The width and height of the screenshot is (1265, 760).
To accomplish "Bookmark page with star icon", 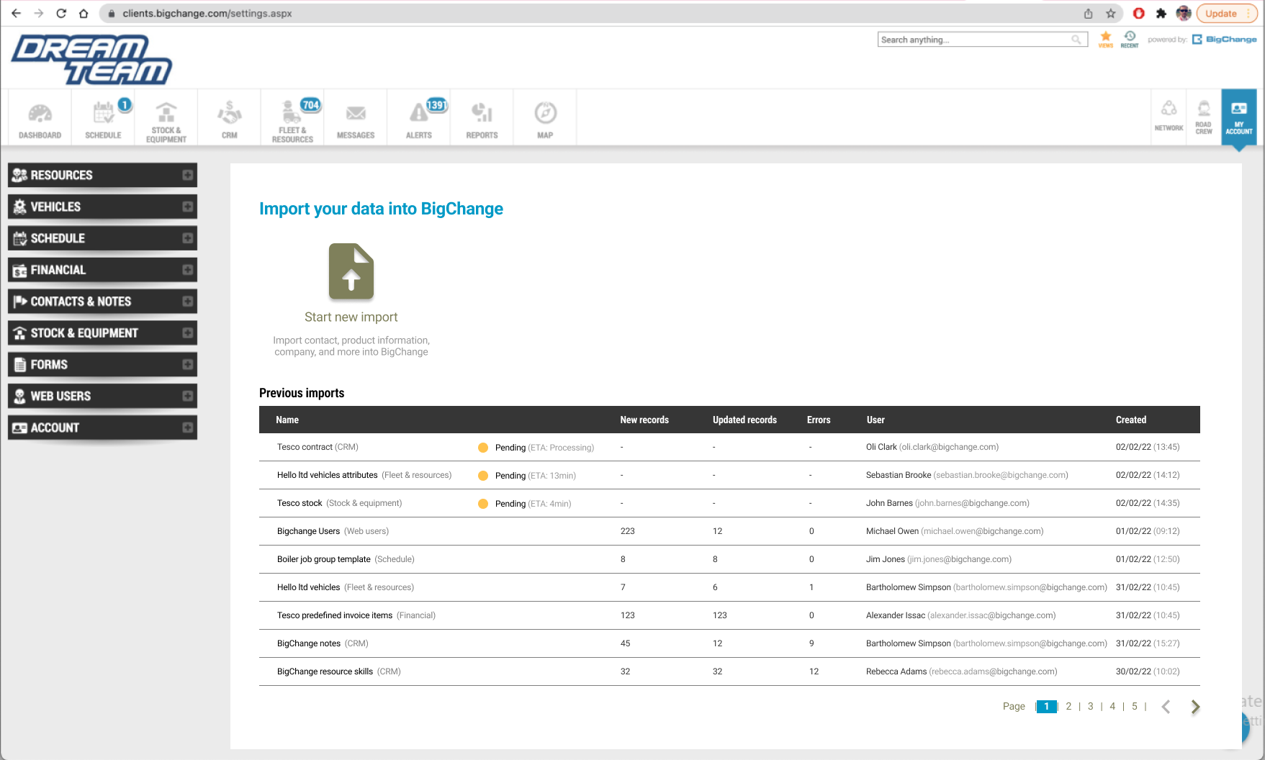I will 1111,13.
